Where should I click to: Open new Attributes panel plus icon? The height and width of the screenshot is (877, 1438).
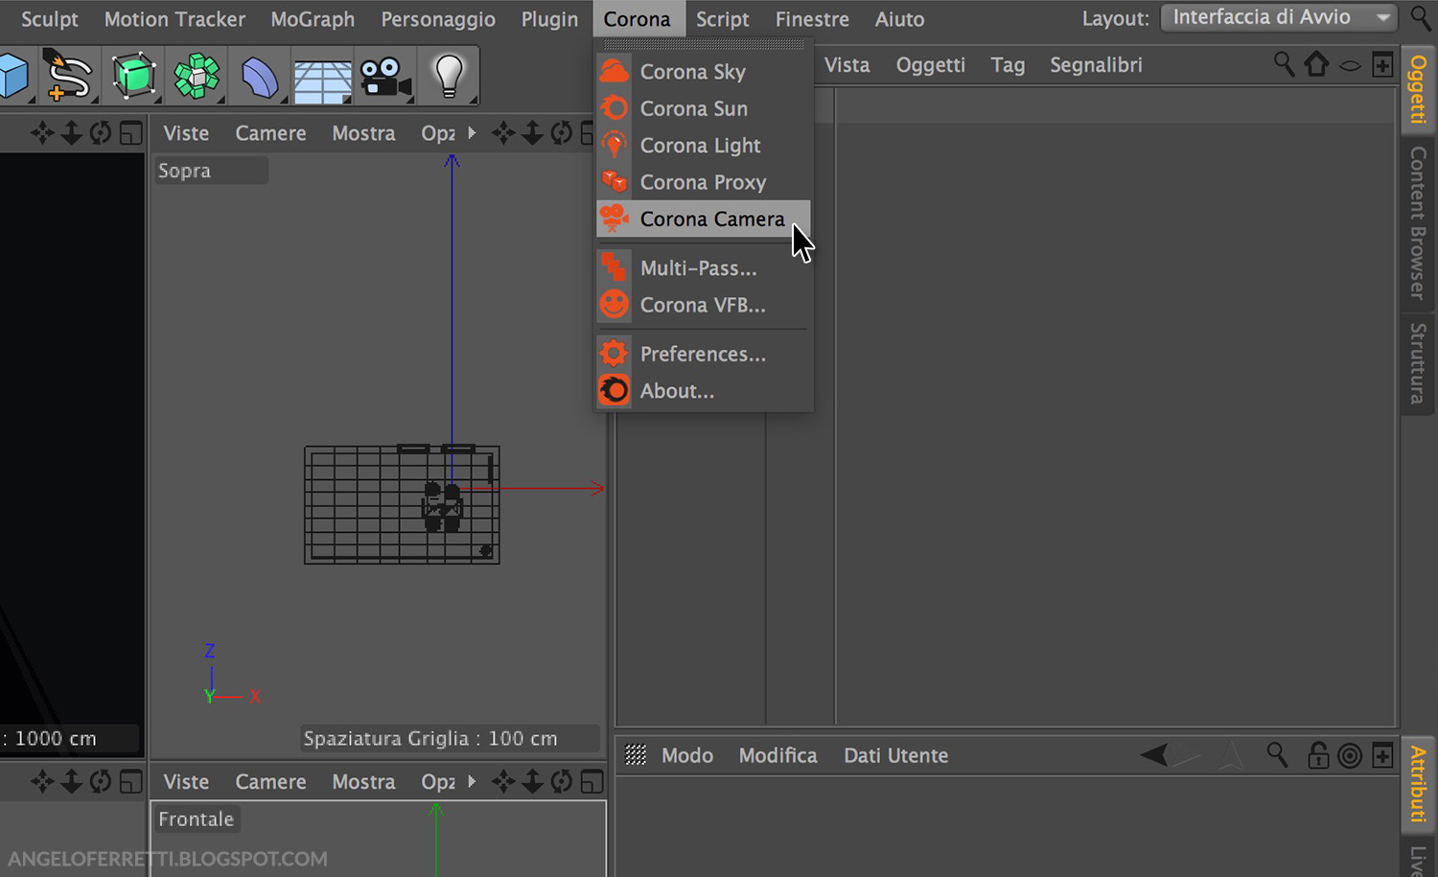(x=1382, y=755)
